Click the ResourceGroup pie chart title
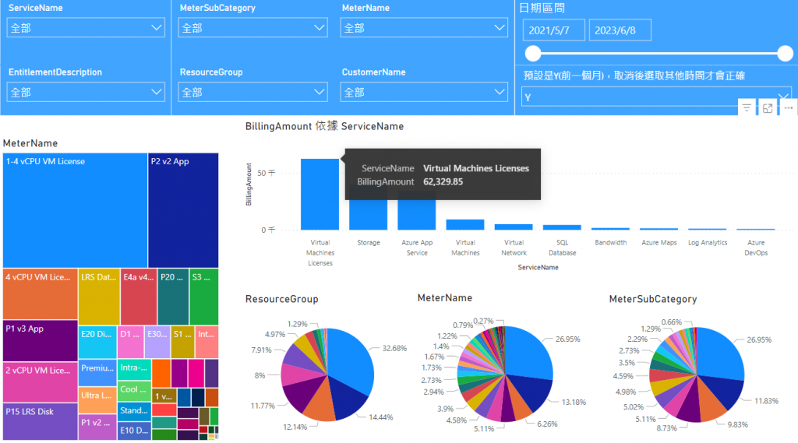The image size is (798, 443). [281, 299]
